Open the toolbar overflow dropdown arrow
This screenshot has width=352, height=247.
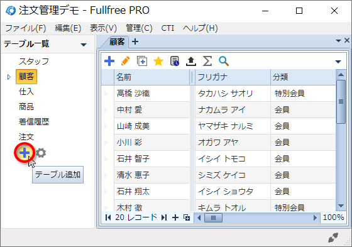[x=338, y=62]
